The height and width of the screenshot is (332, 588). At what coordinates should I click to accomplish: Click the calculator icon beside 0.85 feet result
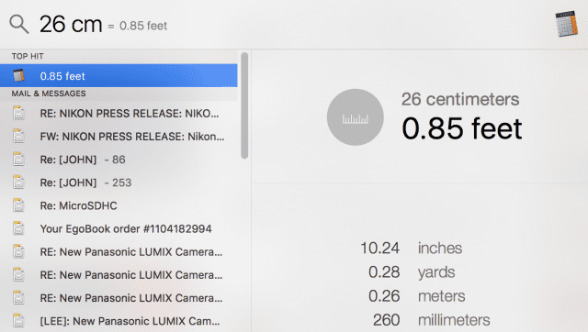point(18,75)
